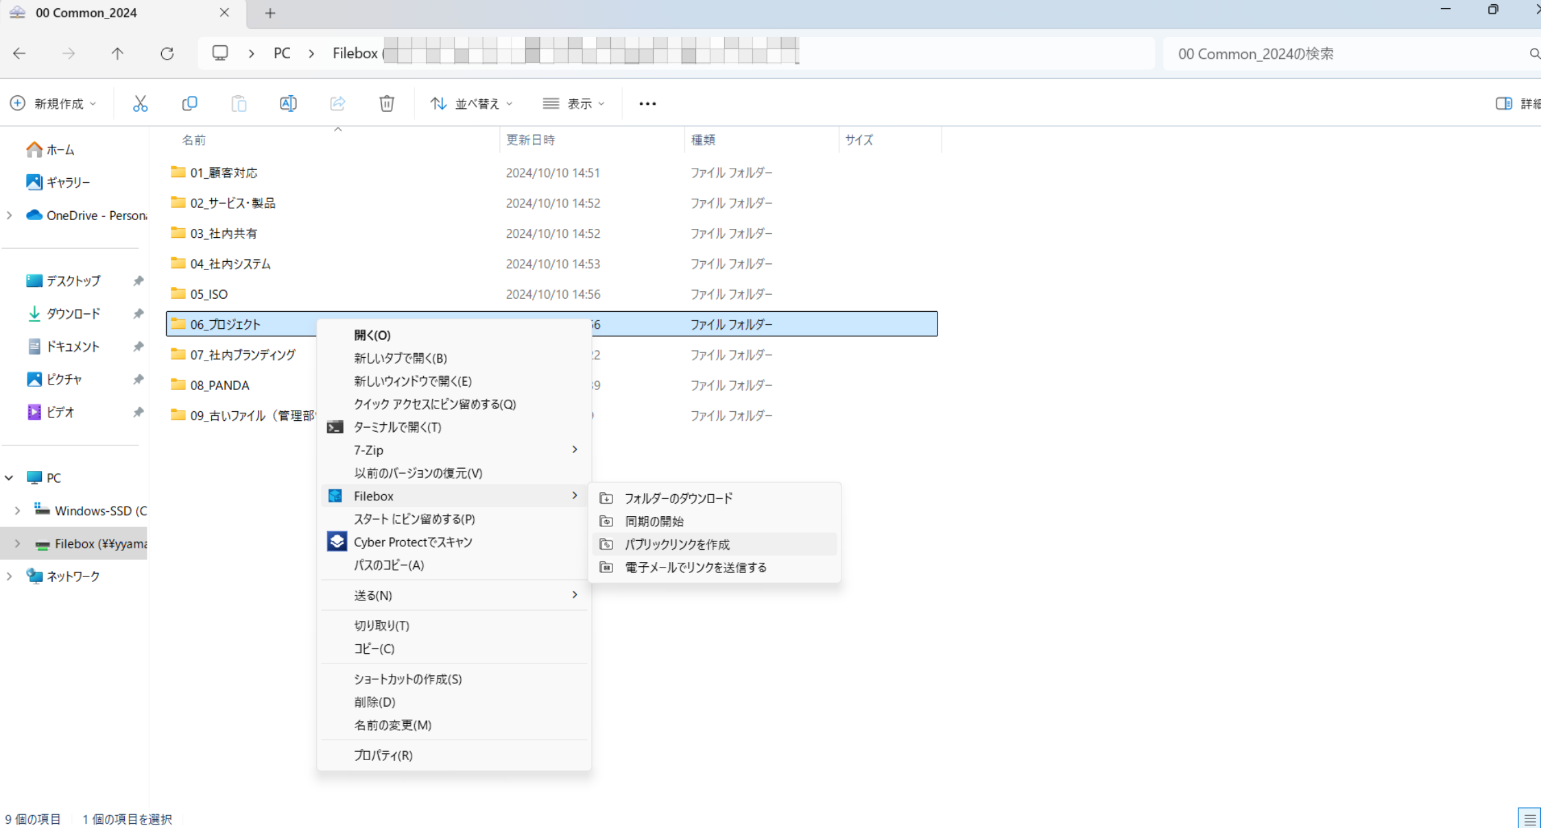Viewport: 1541px width, 828px height.
Task: Expand the Windows-SSD tree node
Action: [17, 511]
